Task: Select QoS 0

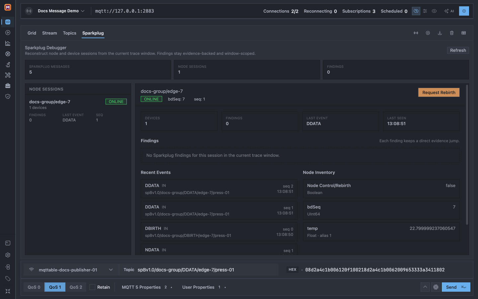Action: 34,287
